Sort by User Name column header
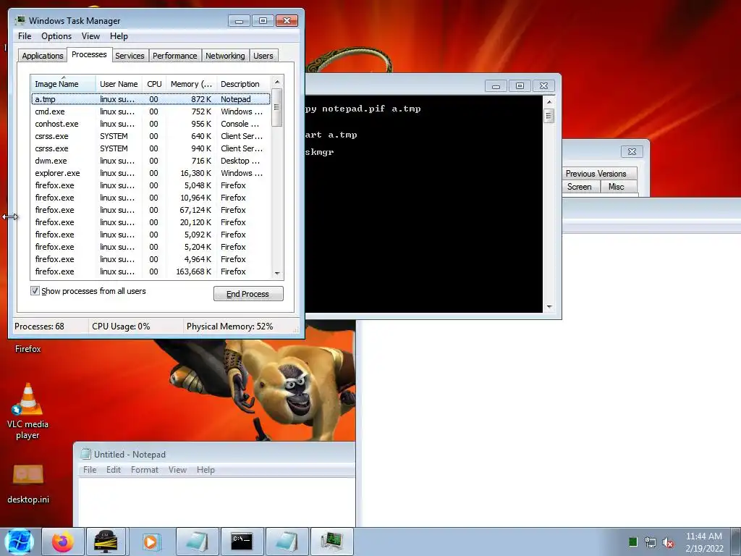Image resolution: width=741 pixels, height=556 pixels. tap(119, 84)
